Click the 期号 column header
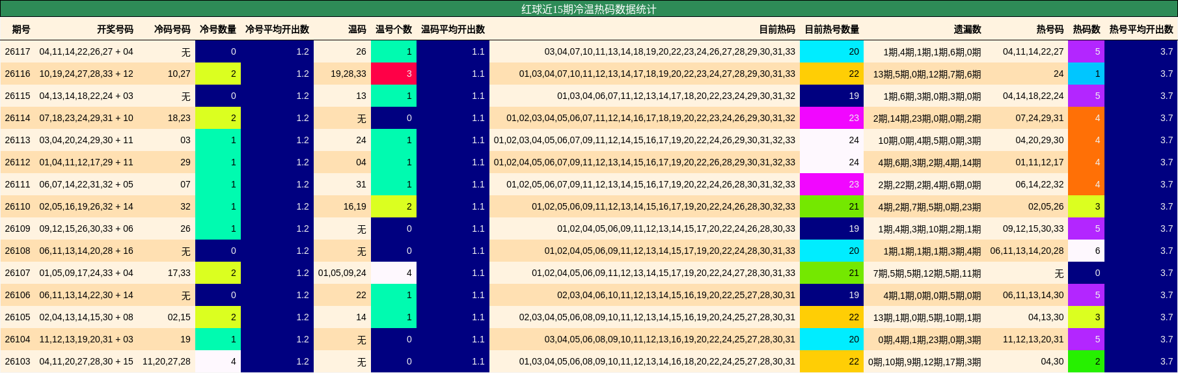Viewport: 1178px width, 373px height. pyautogui.click(x=21, y=29)
